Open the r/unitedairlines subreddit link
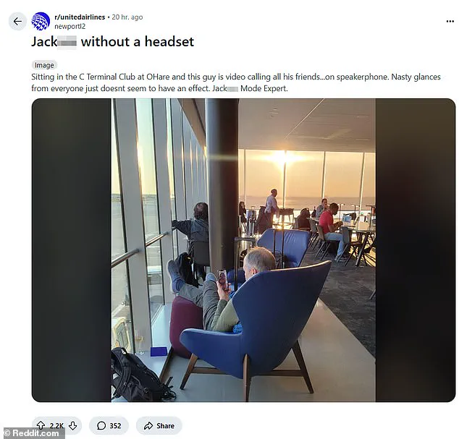The height and width of the screenshot is (439, 459). point(80,17)
